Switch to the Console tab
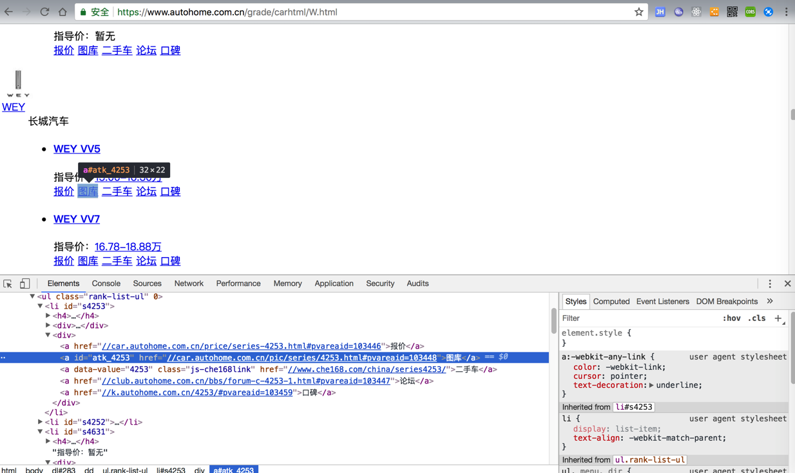The height and width of the screenshot is (473, 795). tap(106, 284)
